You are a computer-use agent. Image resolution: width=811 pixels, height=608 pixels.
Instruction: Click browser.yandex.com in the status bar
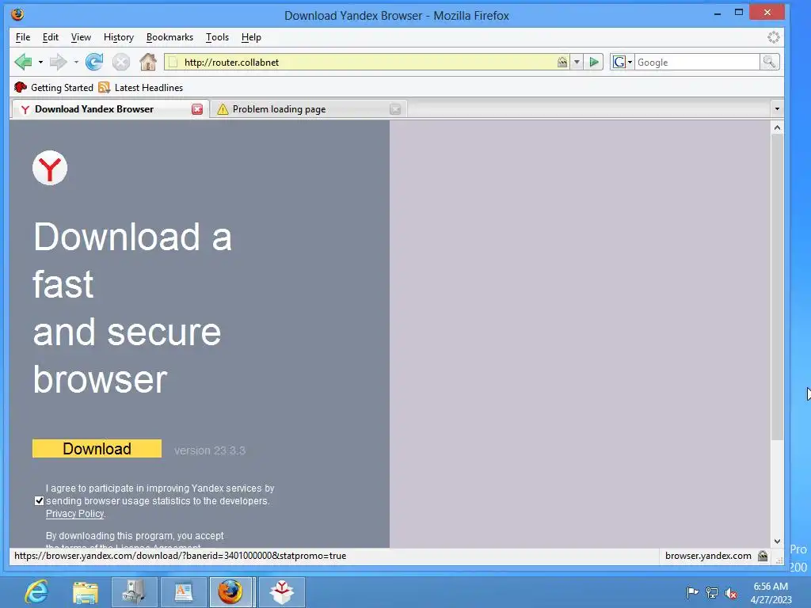click(x=707, y=556)
